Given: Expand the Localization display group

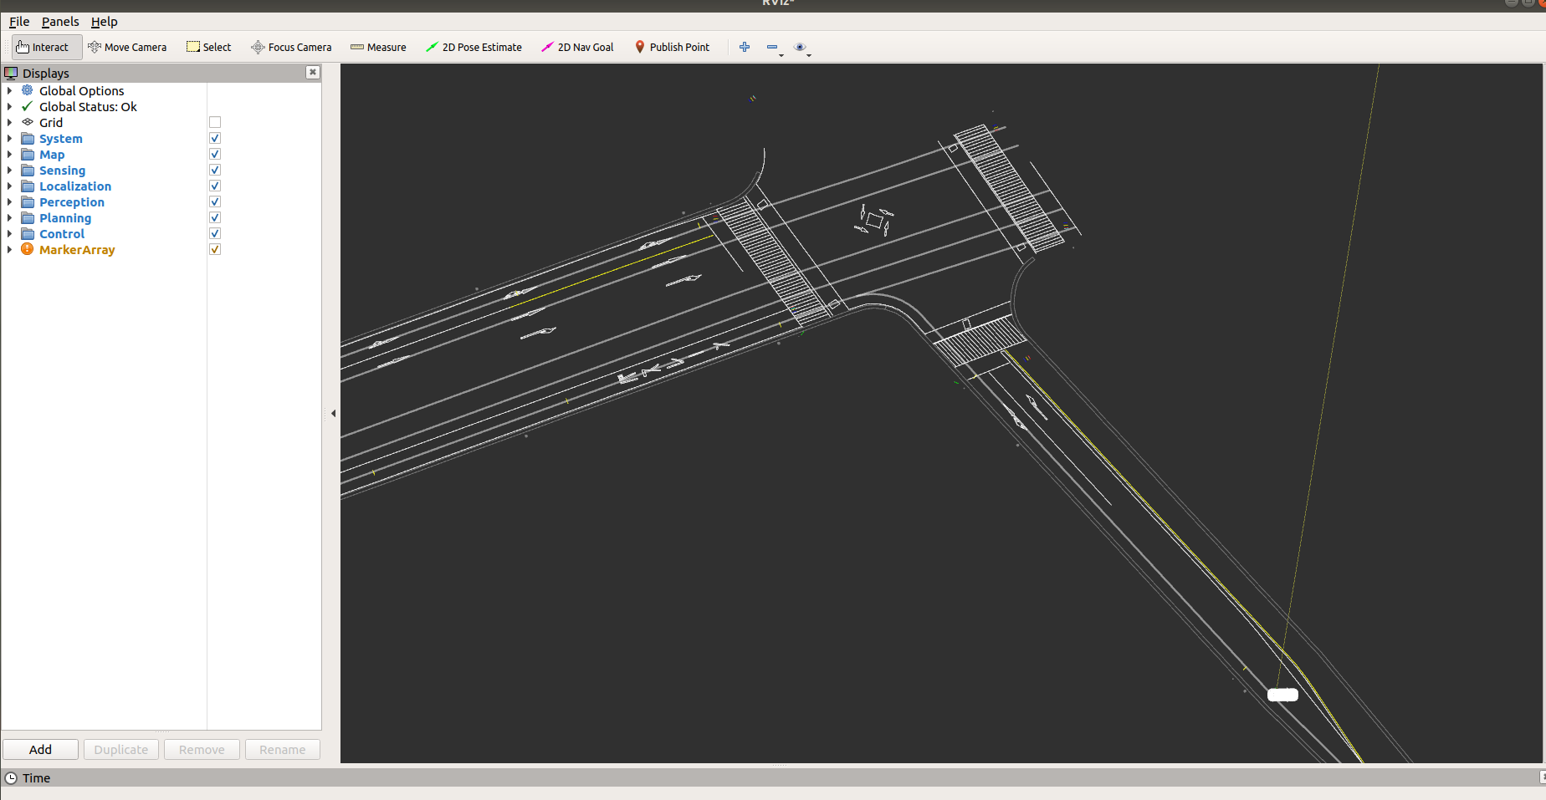Looking at the screenshot, I should pyautogui.click(x=8, y=186).
